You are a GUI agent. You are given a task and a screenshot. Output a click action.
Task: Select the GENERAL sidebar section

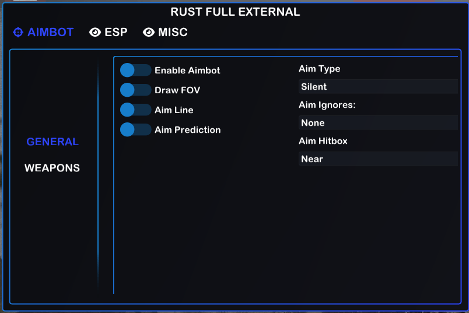click(x=52, y=142)
